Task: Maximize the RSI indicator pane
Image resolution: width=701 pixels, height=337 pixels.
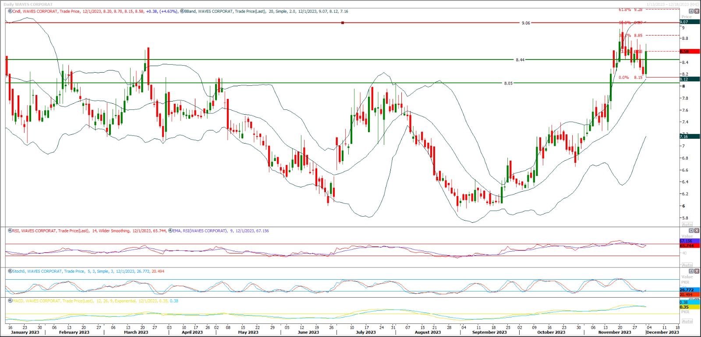Action: click(x=691, y=231)
